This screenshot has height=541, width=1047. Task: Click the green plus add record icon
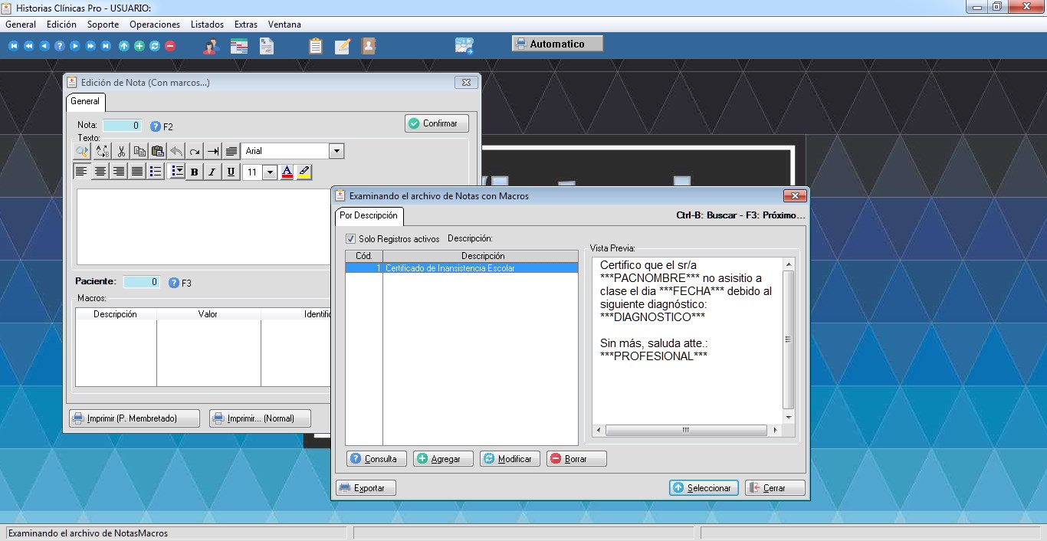click(139, 46)
